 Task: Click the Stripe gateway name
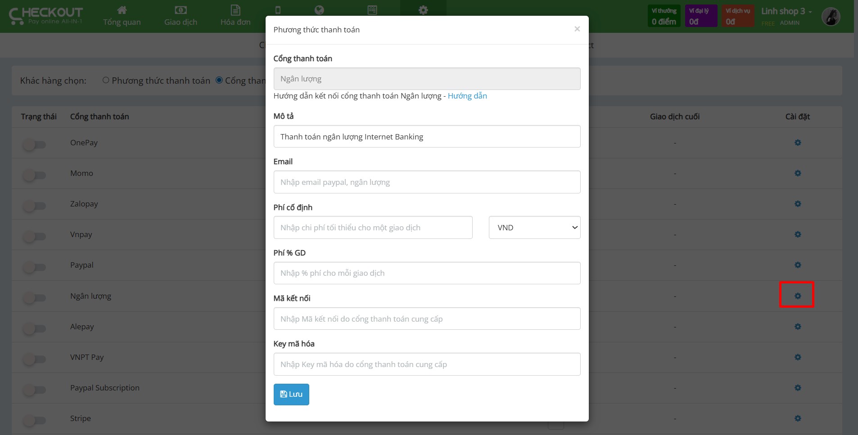pos(81,418)
